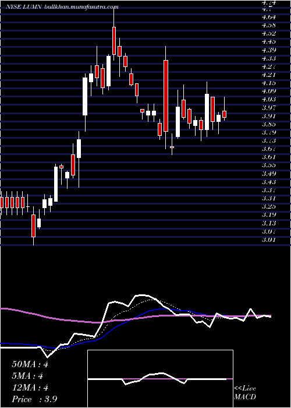
Task: Select the 4.03 price axis label
Action: tap(269, 100)
